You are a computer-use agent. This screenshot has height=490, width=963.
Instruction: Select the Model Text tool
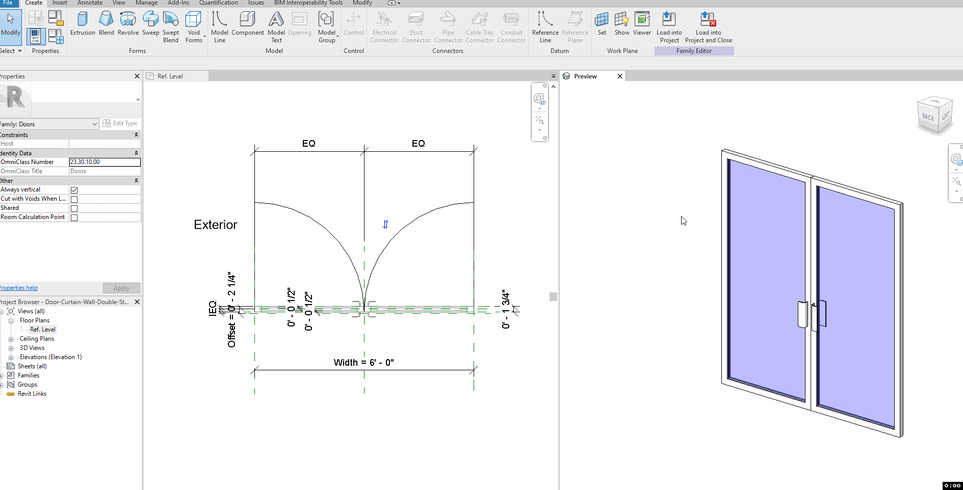click(x=276, y=28)
